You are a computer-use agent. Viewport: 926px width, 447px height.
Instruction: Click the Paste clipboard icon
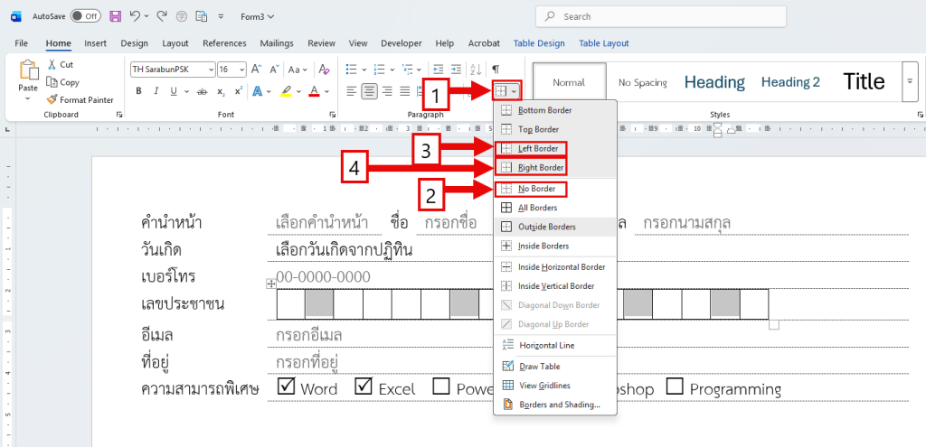28,70
